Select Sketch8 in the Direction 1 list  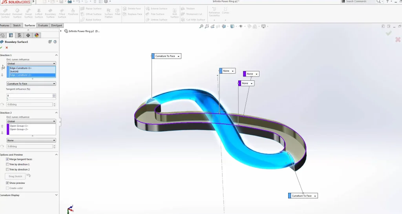[x=14, y=71]
